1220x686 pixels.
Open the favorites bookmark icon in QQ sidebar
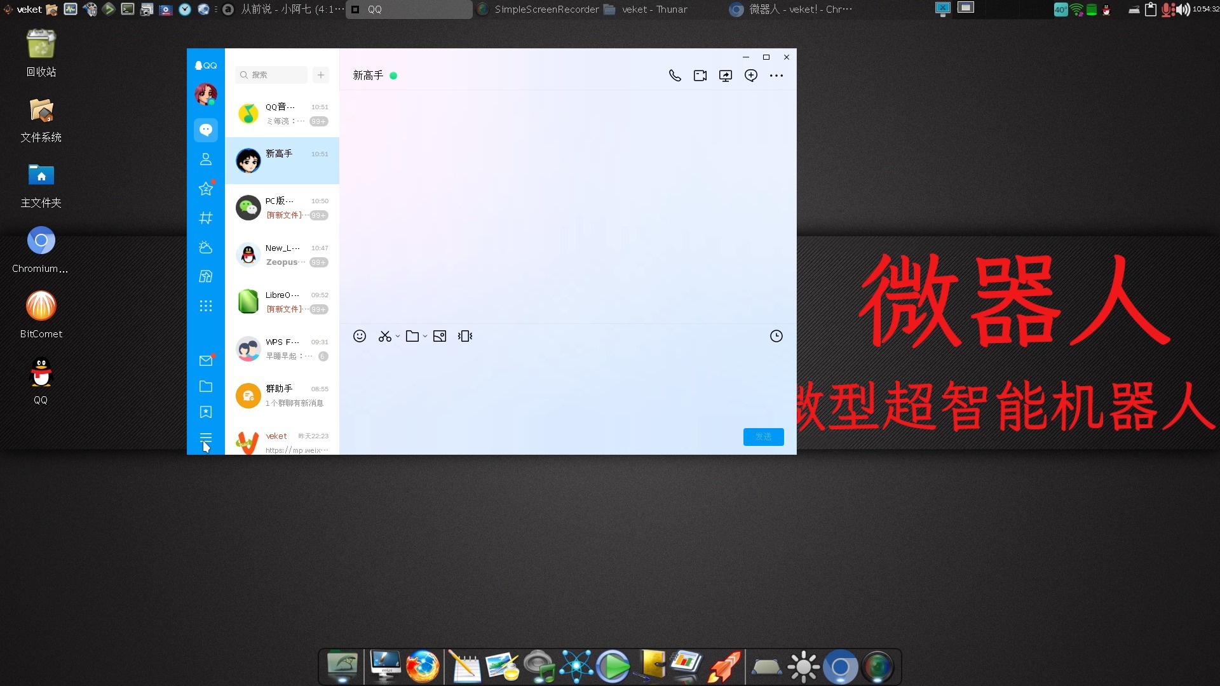(205, 412)
